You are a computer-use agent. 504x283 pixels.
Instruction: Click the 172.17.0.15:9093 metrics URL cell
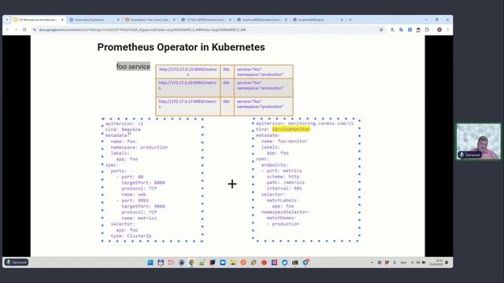188,72
